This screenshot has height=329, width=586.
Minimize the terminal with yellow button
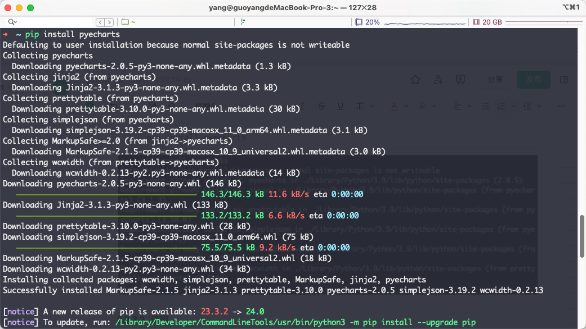(19, 8)
